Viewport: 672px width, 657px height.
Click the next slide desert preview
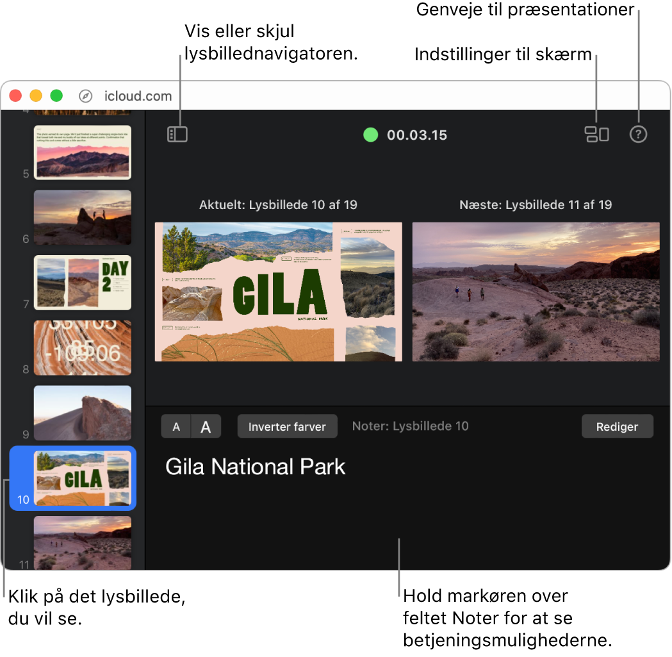point(536,292)
